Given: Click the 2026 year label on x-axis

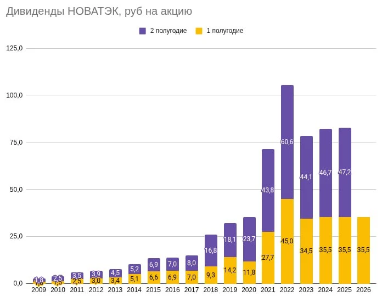Looking at the screenshot, I should 363,290.
